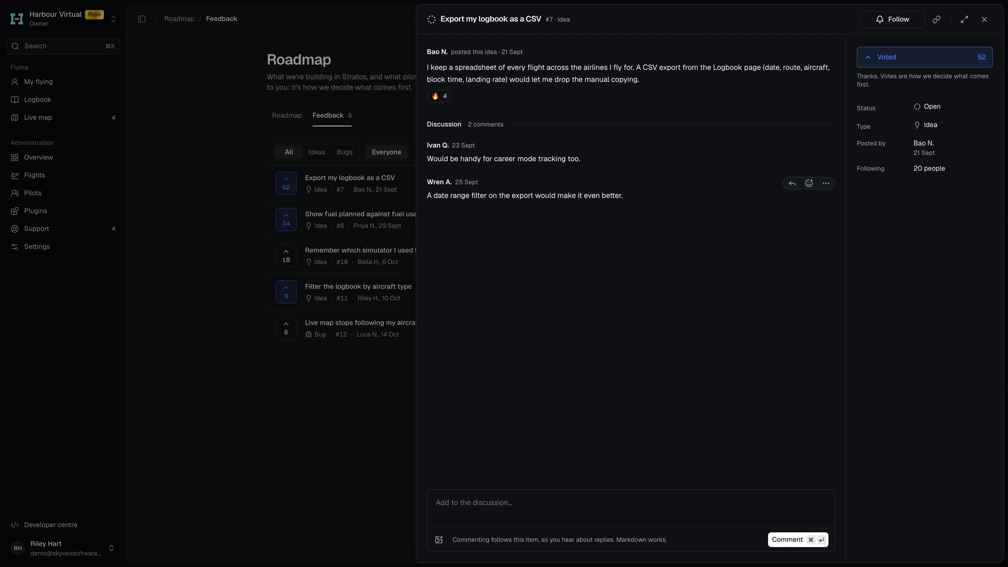Switch to the Roadmap tab
This screenshot has width=1008, height=567.
pos(287,115)
